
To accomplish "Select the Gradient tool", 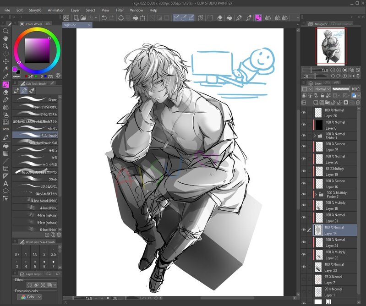I will pos(5,153).
